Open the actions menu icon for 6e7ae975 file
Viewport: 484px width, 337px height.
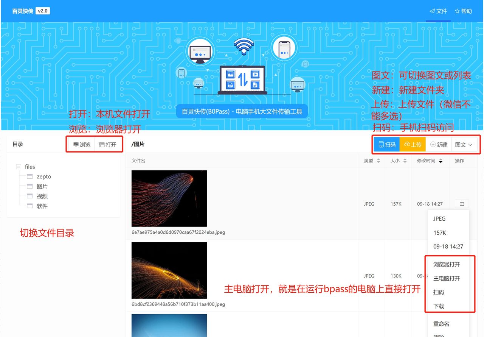tap(462, 204)
